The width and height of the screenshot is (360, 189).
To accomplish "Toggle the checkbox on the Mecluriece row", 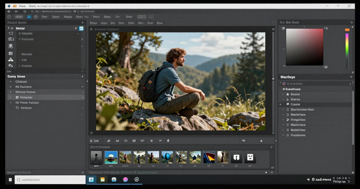I will tap(287, 115).
